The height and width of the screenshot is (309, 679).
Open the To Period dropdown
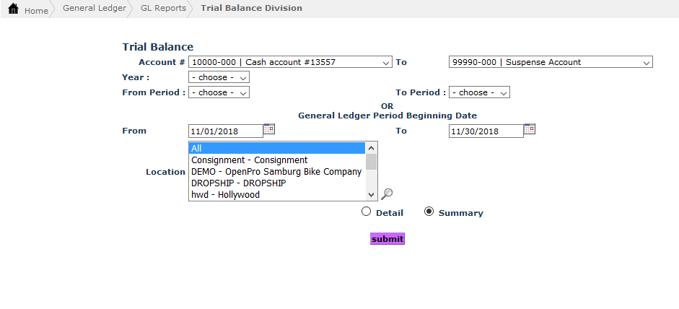(479, 92)
